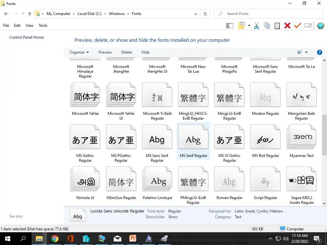Open the Organize dropdown
This screenshot has width=327, height=245.
pyautogui.click(x=79, y=52)
